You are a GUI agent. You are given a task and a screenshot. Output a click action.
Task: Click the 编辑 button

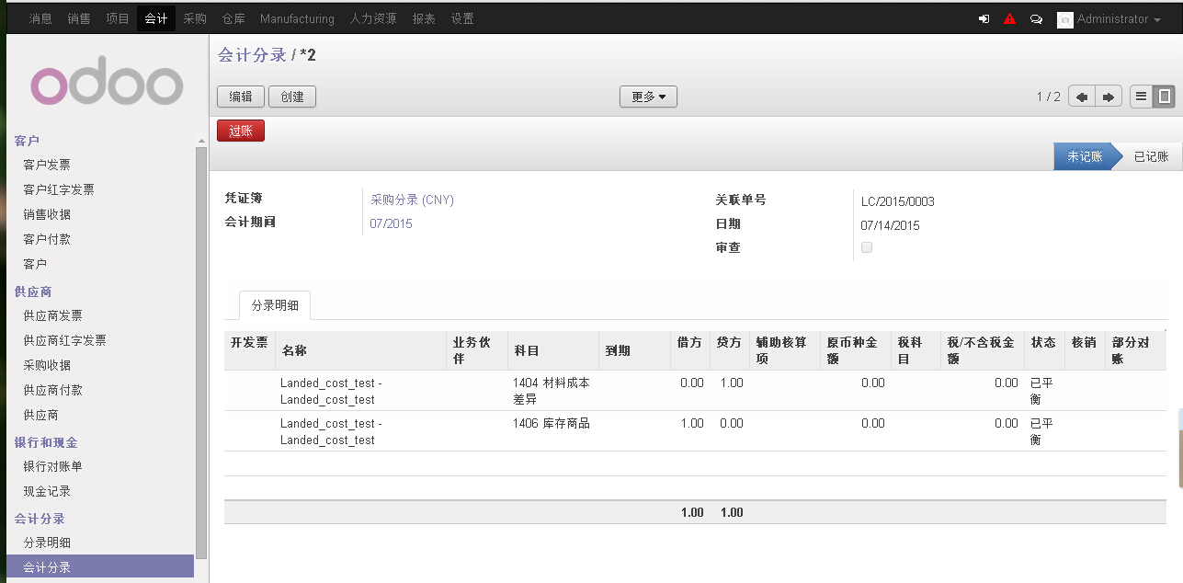click(241, 97)
